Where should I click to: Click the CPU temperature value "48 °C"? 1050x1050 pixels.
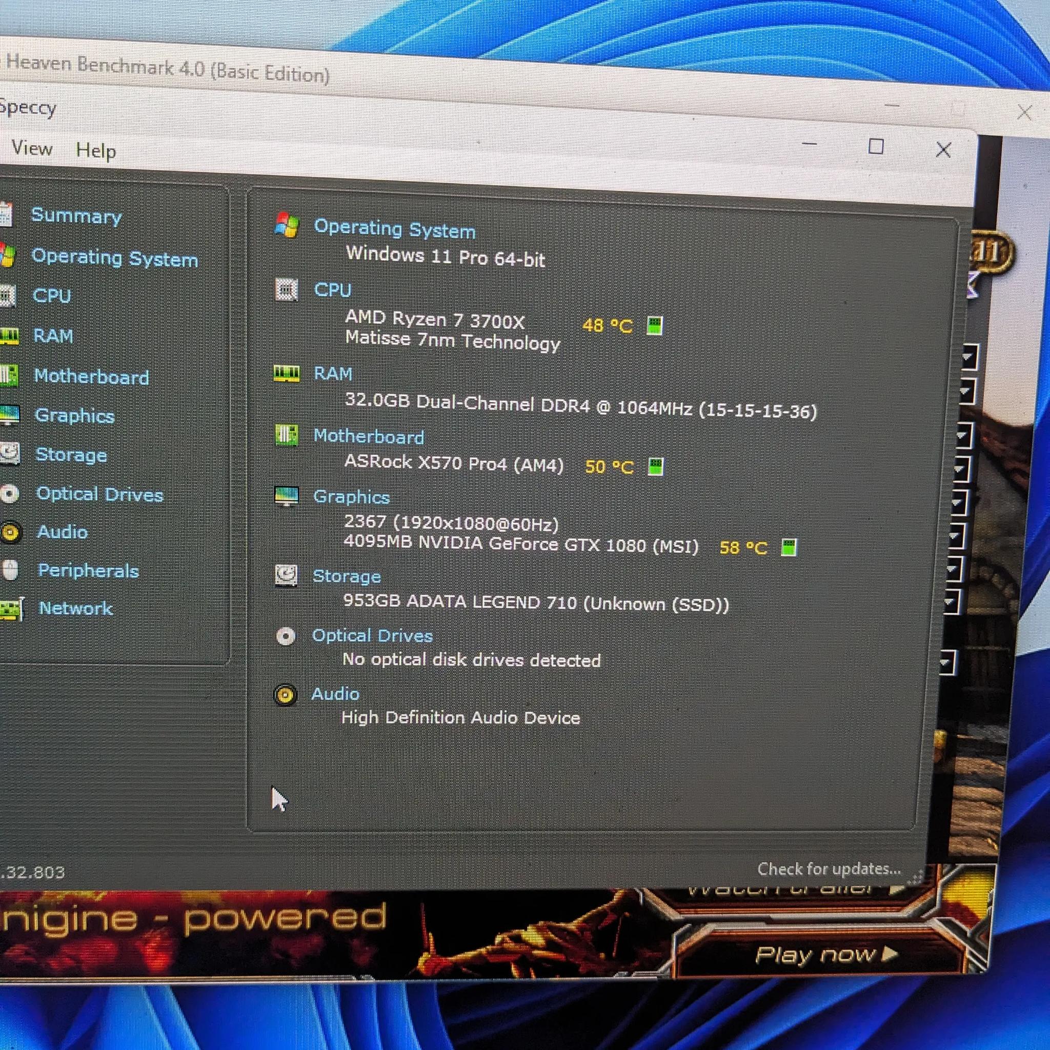(x=607, y=326)
